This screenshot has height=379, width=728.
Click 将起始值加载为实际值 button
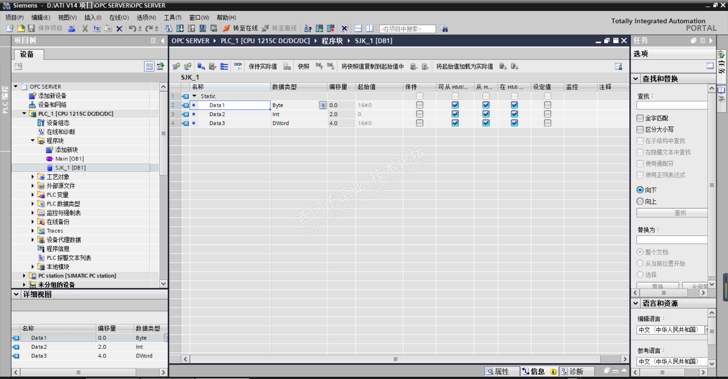tap(464, 66)
